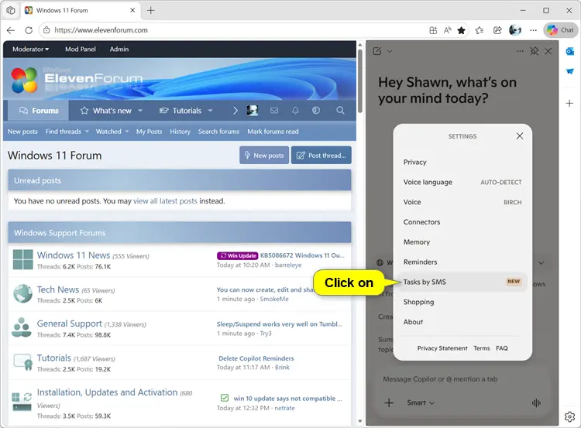Toggle the Copilot Chat button
This screenshot has height=428, width=581.
tap(560, 30)
